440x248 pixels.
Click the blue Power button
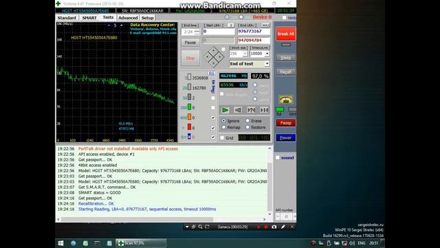(286, 138)
